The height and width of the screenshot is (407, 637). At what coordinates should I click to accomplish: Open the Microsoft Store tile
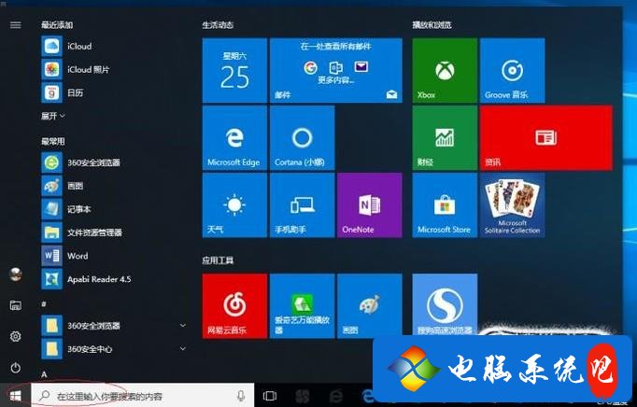pos(445,205)
